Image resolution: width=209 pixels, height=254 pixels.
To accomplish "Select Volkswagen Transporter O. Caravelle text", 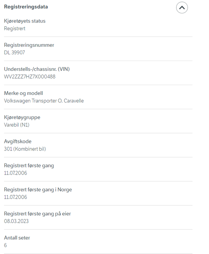I will (44, 101).
